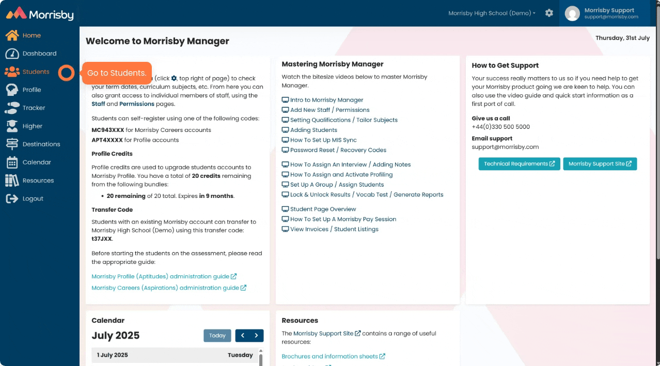Open the Profile head icon
The width and height of the screenshot is (660, 366).
[x=12, y=90]
